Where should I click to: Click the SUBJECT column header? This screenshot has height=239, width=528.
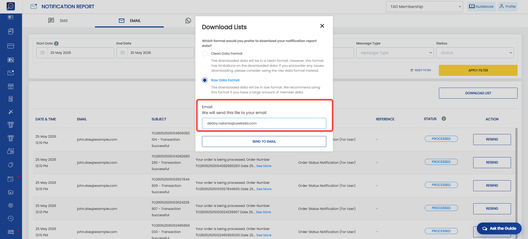[x=159, y=119]
